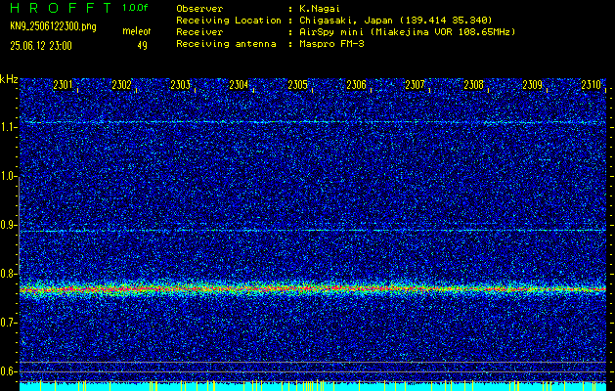Click the date stamp 25.06.12 23:00
The height and width of the screenshot is (391, 615).
41,46
